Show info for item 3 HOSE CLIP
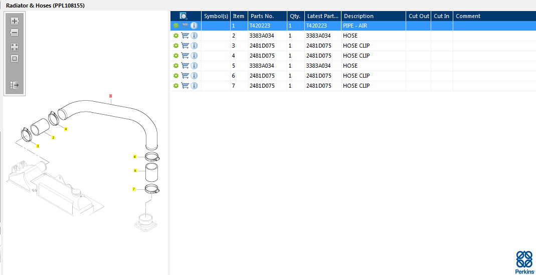Viewport: 536px width, 275px height. coord(194,46)
